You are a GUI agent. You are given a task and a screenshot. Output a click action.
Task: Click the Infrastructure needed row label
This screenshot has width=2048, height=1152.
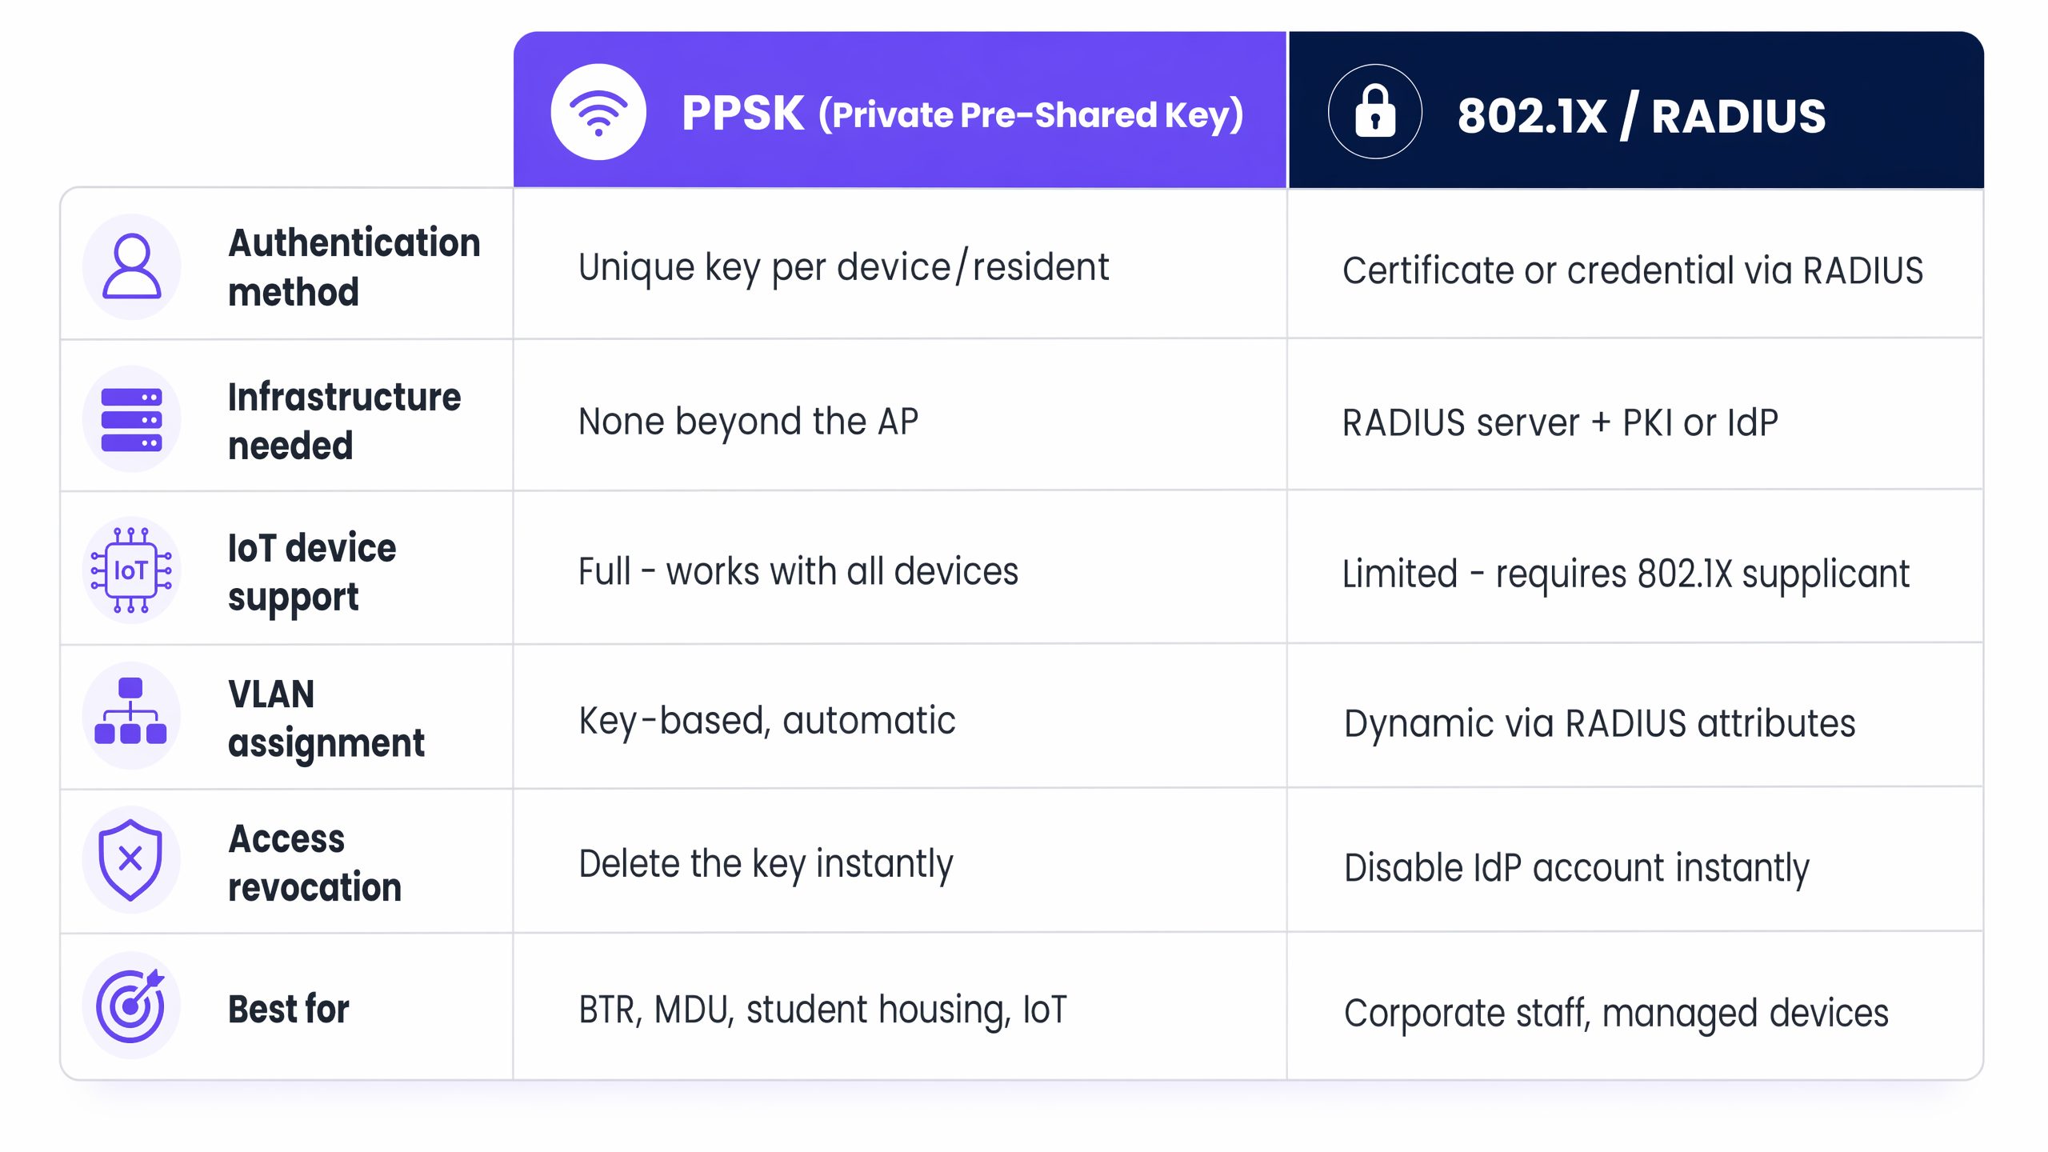[344, 421]
